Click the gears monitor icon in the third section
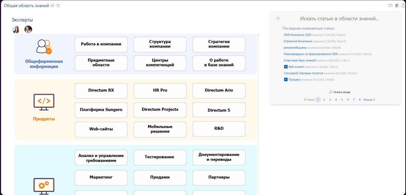406x195 pixels. pos(44,186)
